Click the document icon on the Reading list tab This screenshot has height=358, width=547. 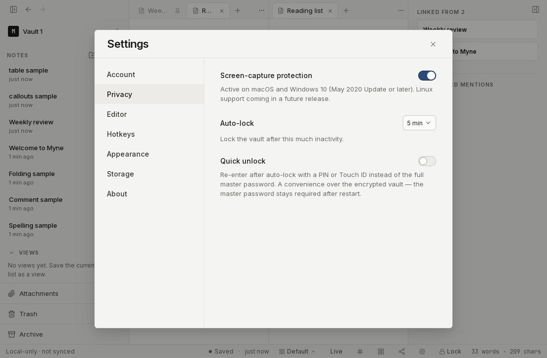280,11
